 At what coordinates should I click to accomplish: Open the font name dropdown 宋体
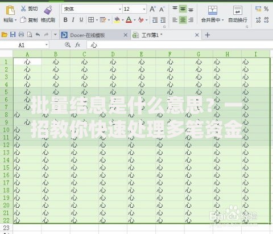(120, 9)
